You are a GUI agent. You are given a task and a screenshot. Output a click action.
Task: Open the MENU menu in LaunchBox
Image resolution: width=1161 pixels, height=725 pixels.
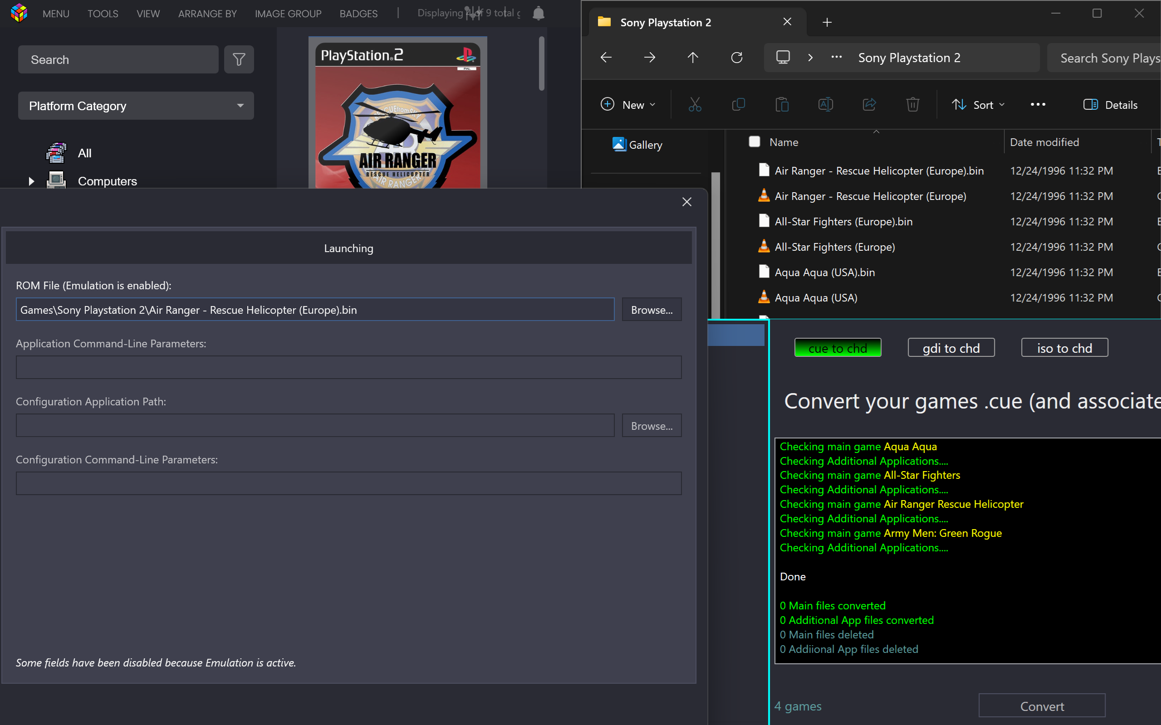point(56,14)
